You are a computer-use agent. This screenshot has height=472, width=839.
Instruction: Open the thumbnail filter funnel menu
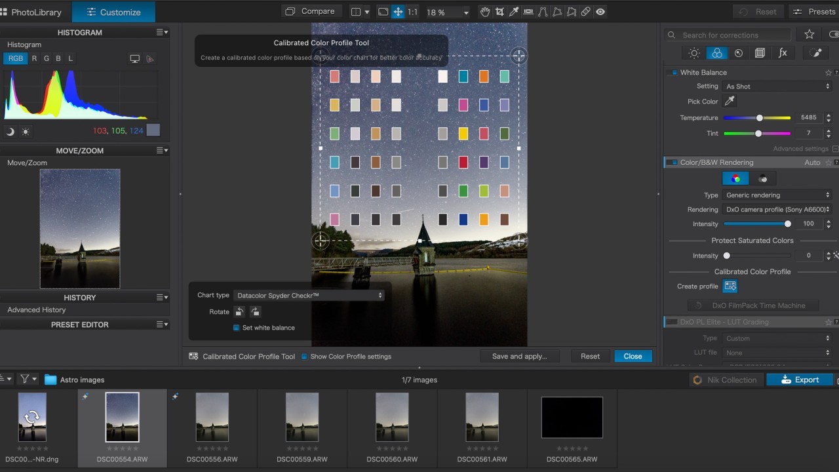click(28, 379)
